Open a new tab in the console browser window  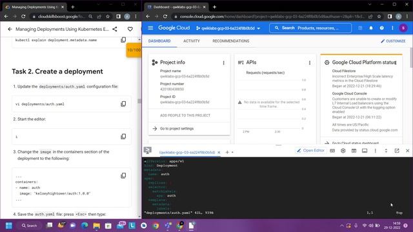tap(214, 7)
